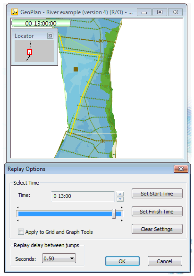Click the Set Start Time button

157,194
